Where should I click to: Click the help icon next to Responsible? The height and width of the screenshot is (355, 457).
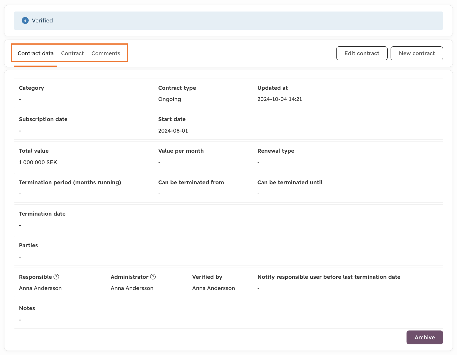click(56, 277)
